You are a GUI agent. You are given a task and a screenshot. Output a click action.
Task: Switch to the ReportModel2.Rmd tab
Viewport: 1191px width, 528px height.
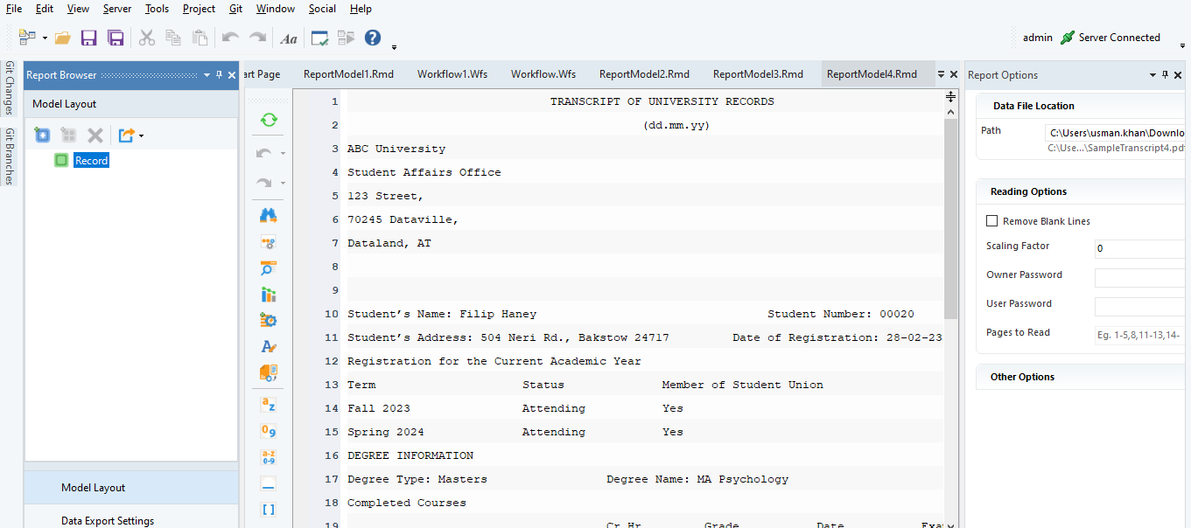[645, 74]
